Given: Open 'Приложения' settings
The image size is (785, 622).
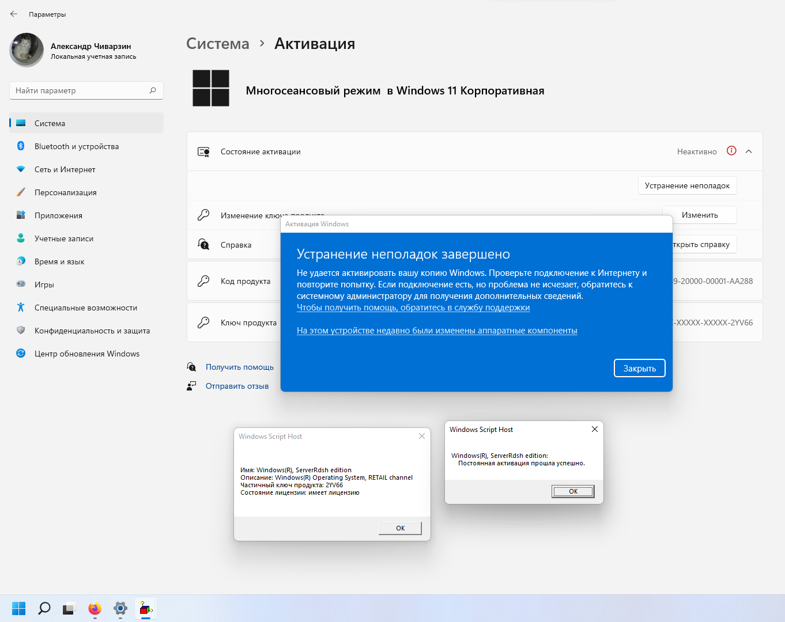Looking at the screenshot, I should tap(86, 215).
